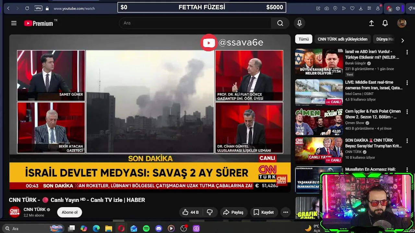Open Outlook mail from taskbar

click(x=134, y=228)
